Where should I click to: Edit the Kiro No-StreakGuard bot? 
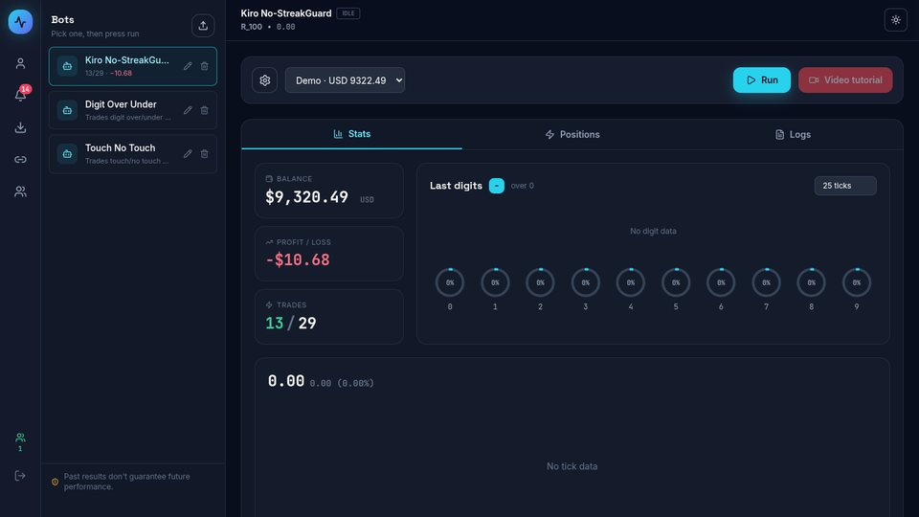point(188,66)
